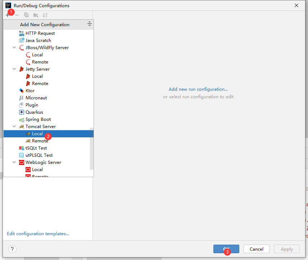Click the HTTP Request API icon
Viewport: 308px width, 260px height.
coord(22,33)
